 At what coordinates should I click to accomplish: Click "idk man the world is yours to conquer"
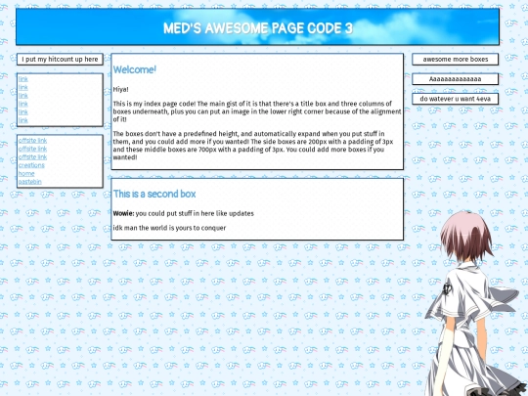pos(169,228)
